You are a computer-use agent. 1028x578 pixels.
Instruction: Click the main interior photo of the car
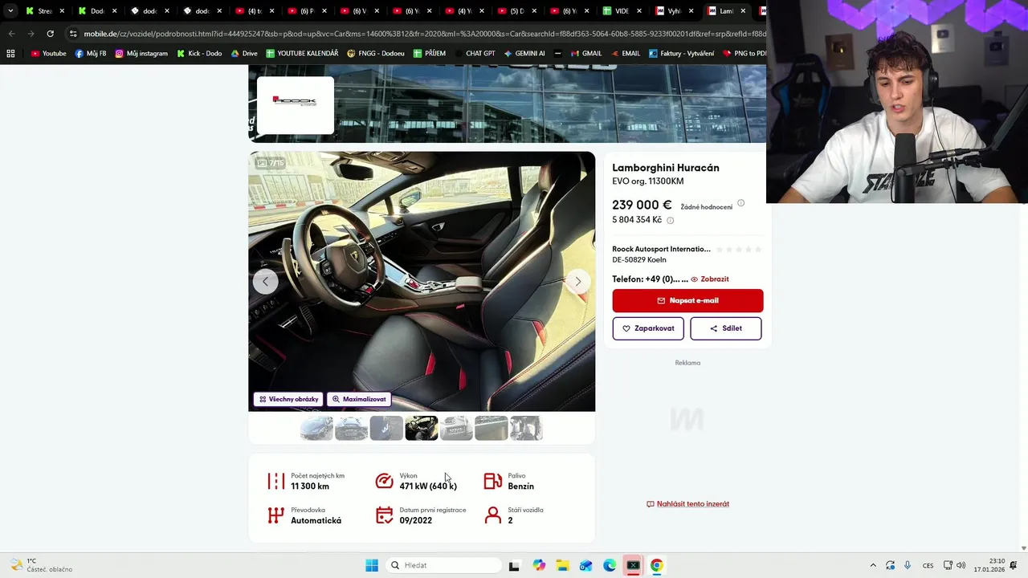(422, 281)
